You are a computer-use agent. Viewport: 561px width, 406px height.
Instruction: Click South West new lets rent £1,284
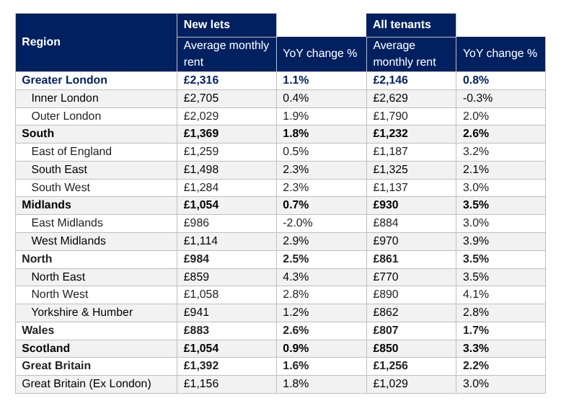click(x=201, y=187)
